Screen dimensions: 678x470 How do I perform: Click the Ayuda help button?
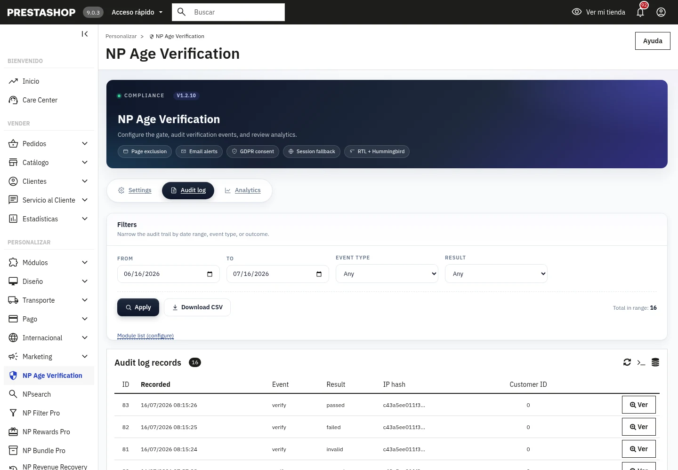click(x=653, y=41)
